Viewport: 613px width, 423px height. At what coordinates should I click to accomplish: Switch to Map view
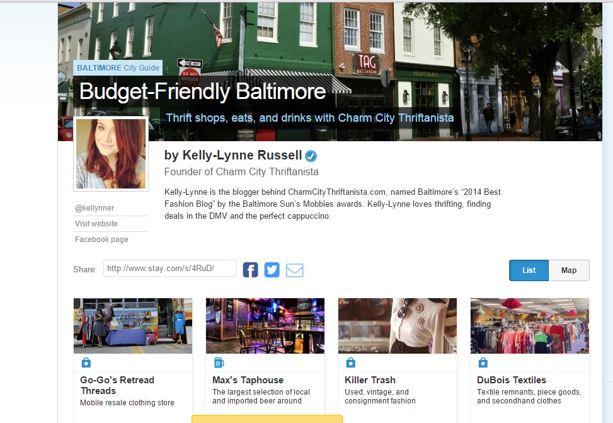(568, 270)
